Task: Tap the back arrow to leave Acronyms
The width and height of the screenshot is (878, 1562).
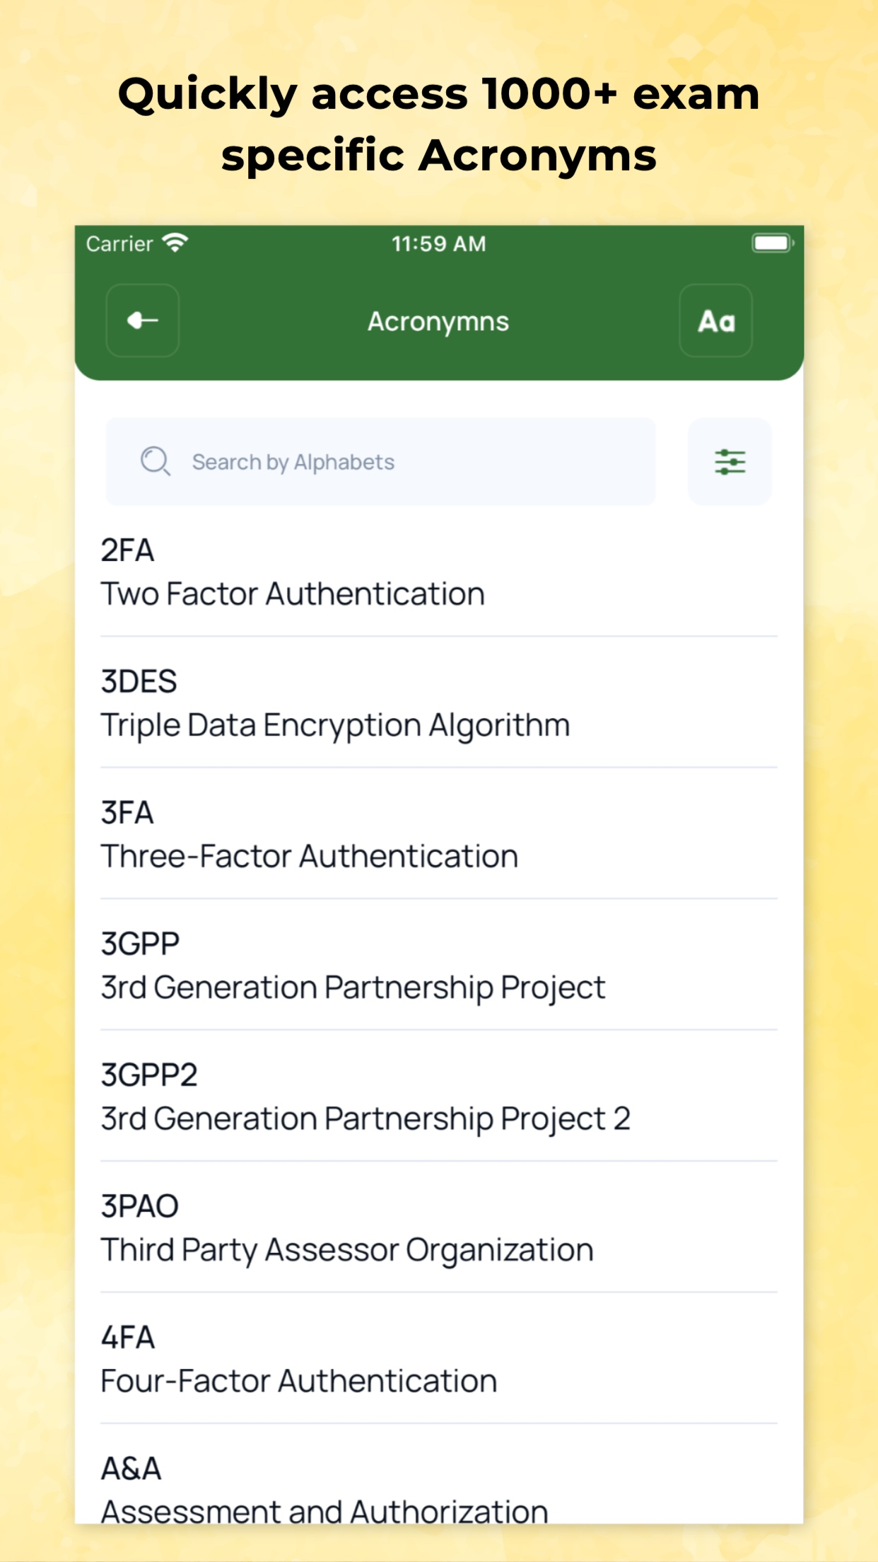Action: (x=141, y=320)
